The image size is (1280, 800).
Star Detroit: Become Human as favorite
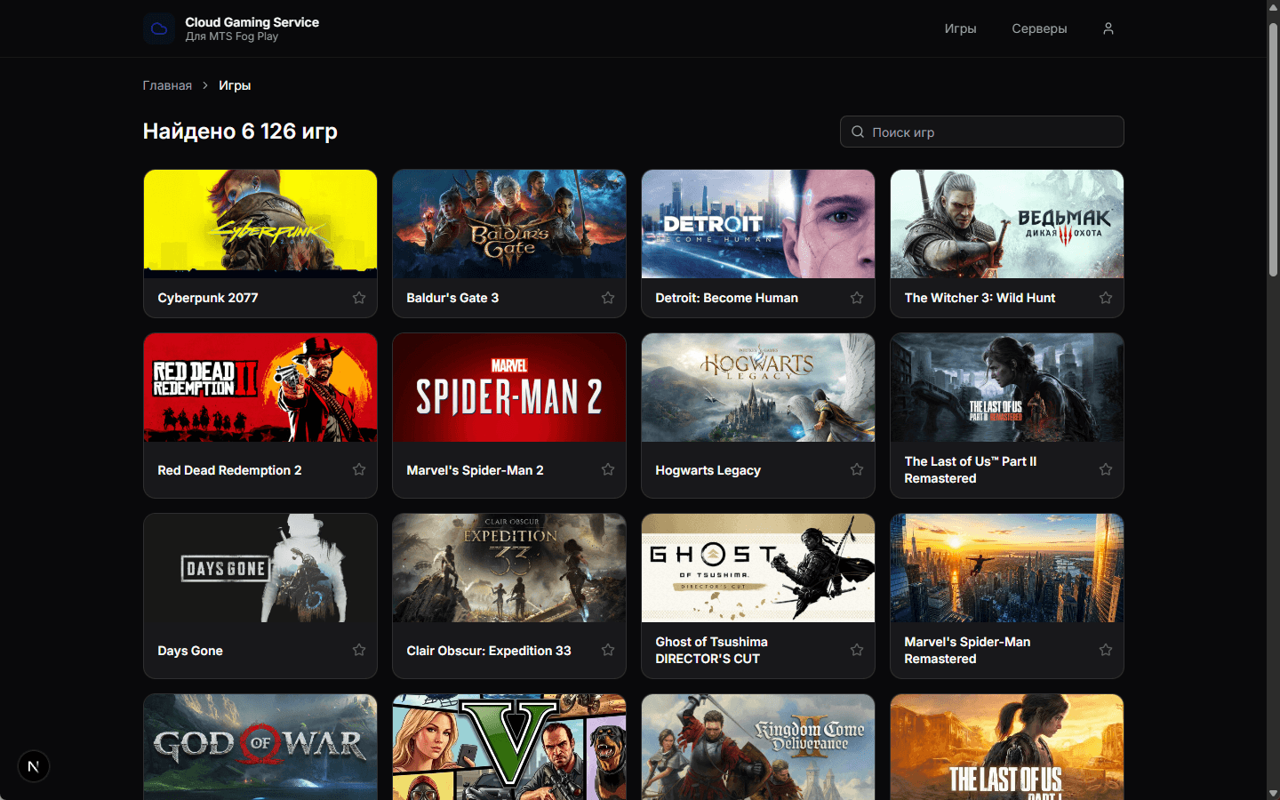[857, 298]
